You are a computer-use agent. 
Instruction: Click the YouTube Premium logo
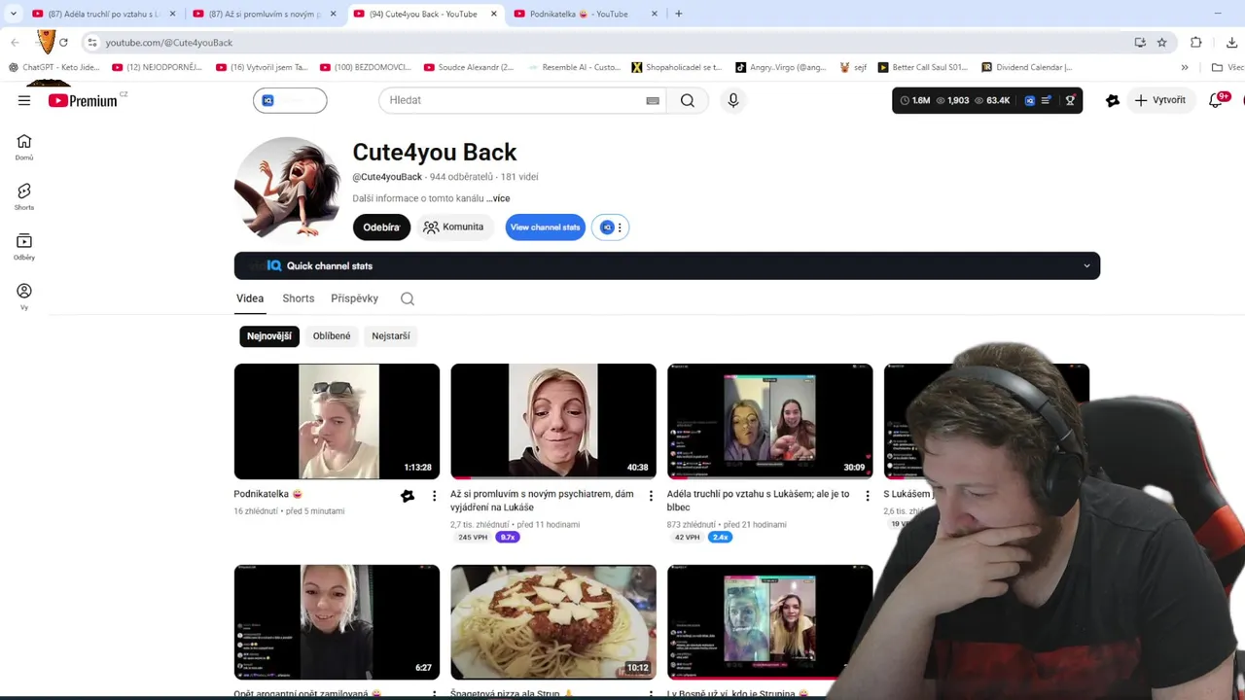83,100
